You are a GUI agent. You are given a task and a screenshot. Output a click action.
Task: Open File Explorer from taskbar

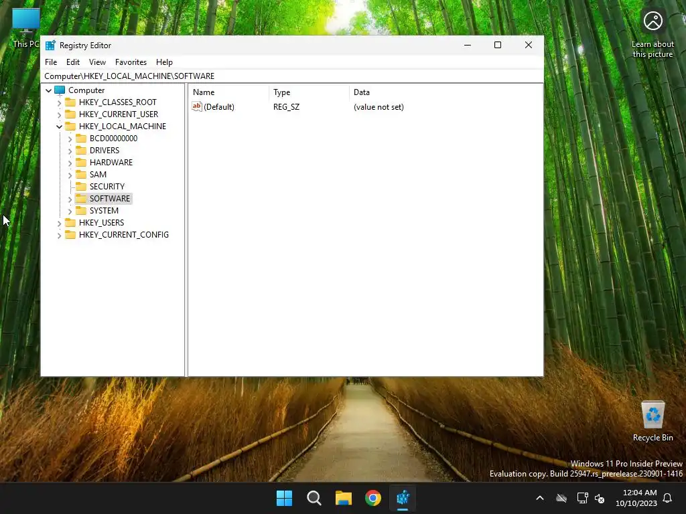[344, 498]
